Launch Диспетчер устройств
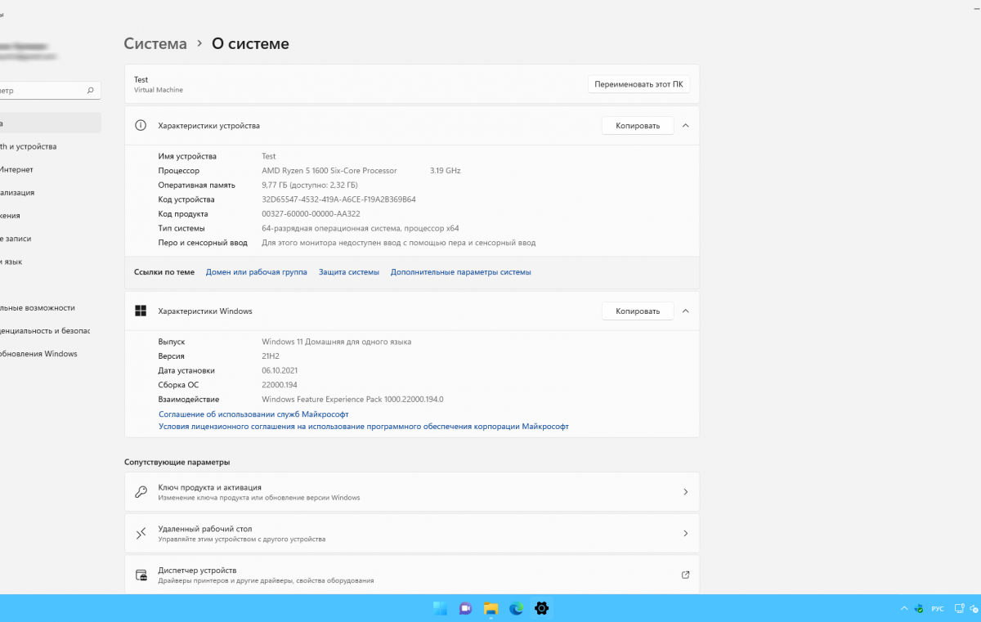This screenshot has height=622, width=981. [412, 575]
